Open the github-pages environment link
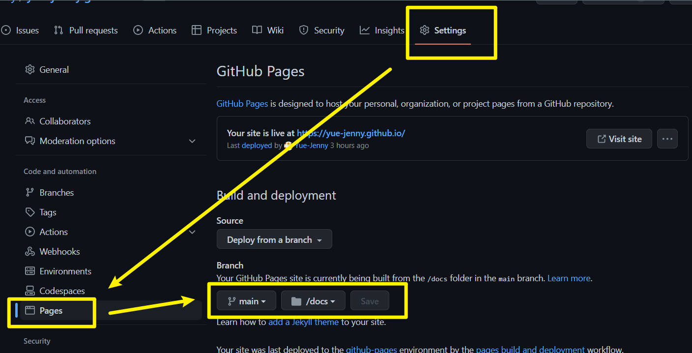Screen dimensions: 692x353 click(x=371, y=350)
